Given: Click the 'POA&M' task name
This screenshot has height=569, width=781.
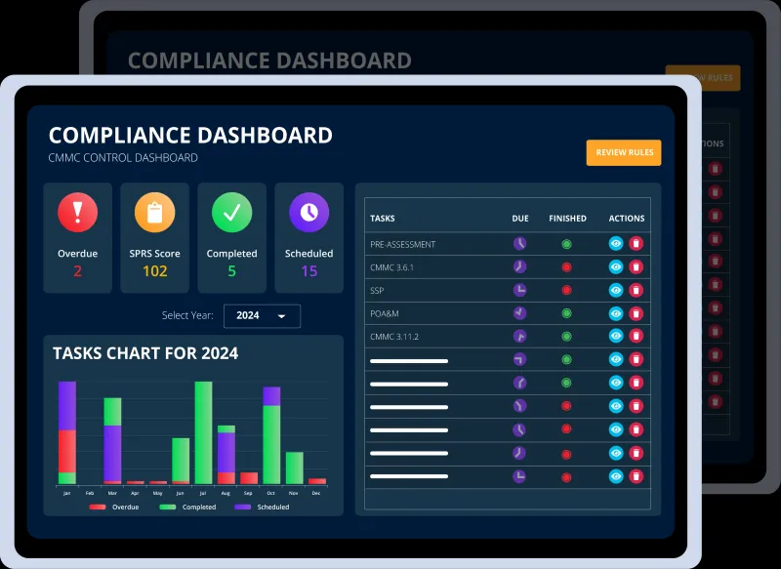Looking at the screenshot, I should point(384,313).
